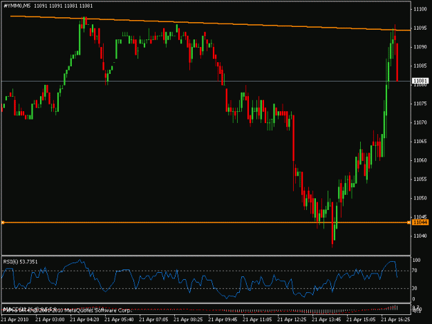Click the 21 Apr 12:25 time label

(292, 320)
